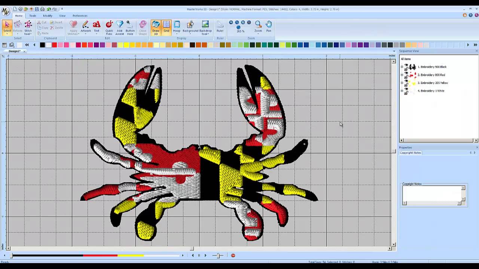Select the Text lettering tool

pyautogui.click(x=97, y=27)
